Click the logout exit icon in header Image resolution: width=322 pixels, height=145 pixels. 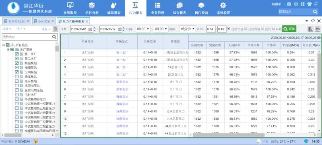316,4
